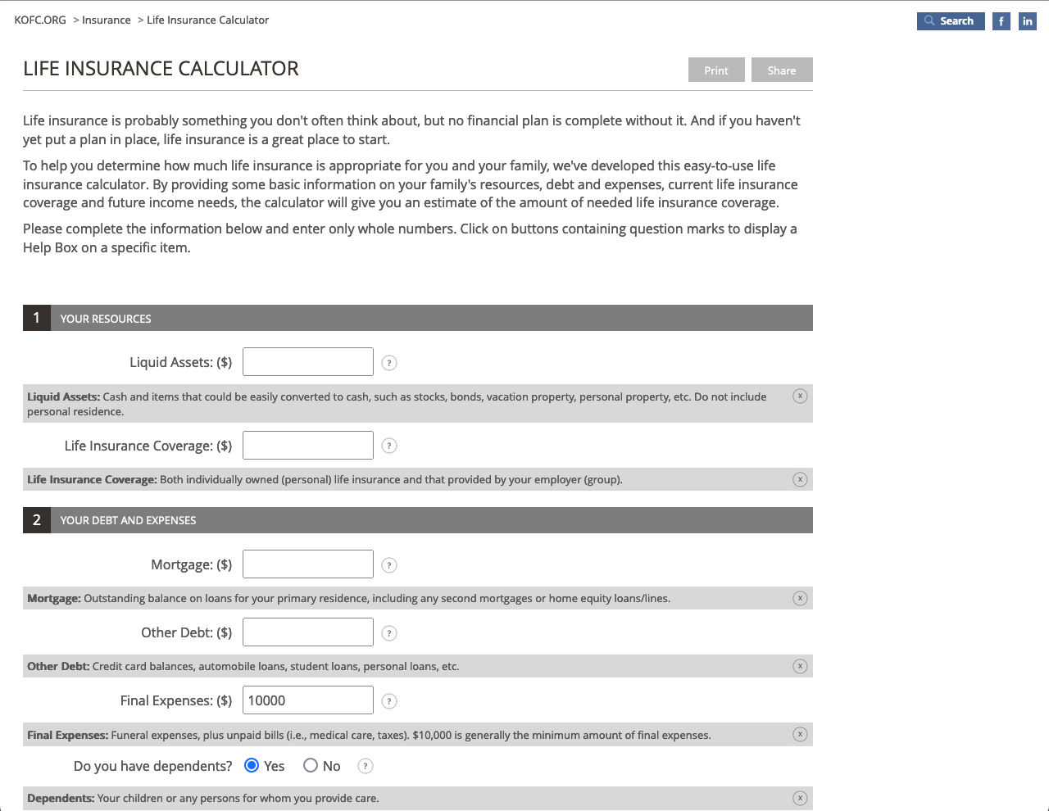This screenshot has height=811, width=1049.
Task: Click the Other Debt help icon
Action: 390,633
